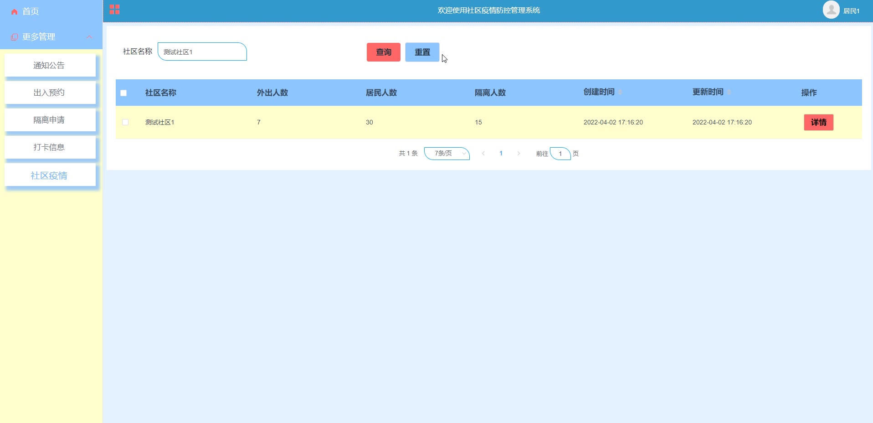Click the 重置 reset button
The height and width of the screenshot is (423, 873).
pos(422,52)
